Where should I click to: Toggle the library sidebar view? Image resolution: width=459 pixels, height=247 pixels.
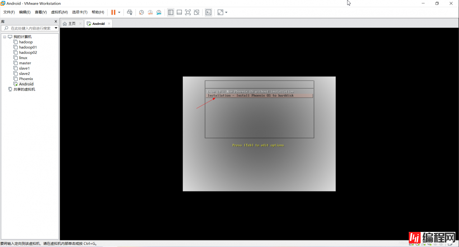pyautogui.click(x=171, y=12)
